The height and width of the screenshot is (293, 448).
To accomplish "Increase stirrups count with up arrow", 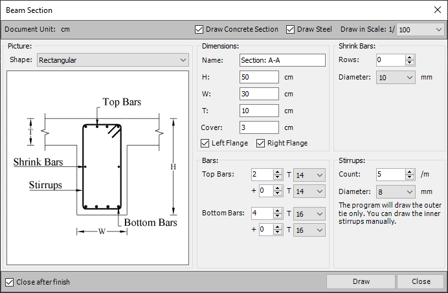I will [x=409, y=172].
